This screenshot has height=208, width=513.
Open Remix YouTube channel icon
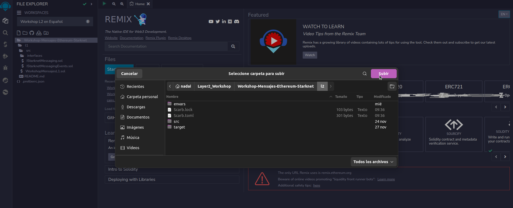(211, 21)
